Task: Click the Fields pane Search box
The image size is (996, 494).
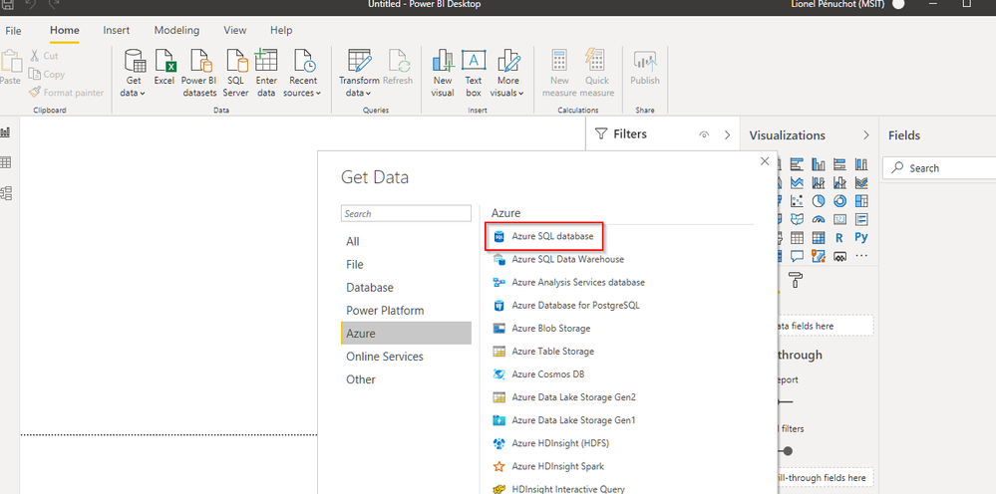Action: pos(939,168)
